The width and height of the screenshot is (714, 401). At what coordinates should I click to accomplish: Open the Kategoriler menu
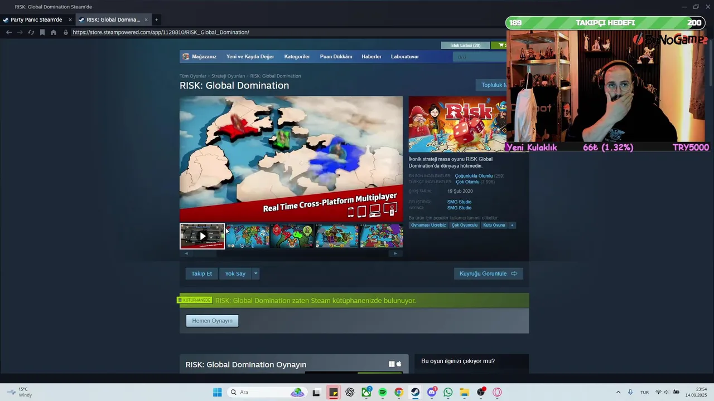pyautogui.click(x=297, y=56)
